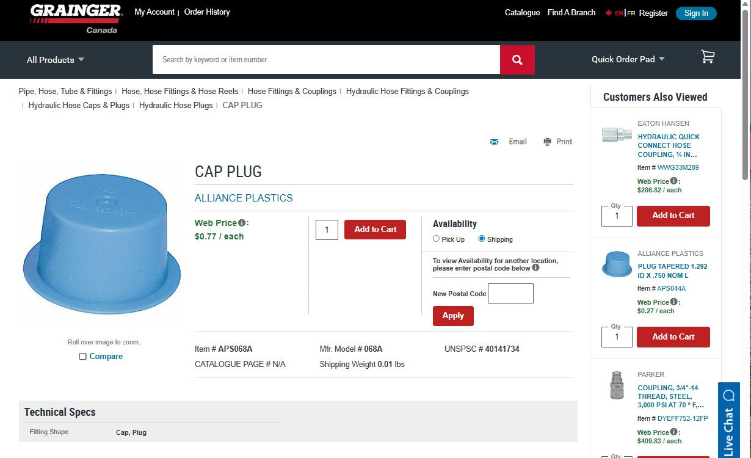Open the My Account menu
Screen dimensions: 751x458
(x=154, y=12)
